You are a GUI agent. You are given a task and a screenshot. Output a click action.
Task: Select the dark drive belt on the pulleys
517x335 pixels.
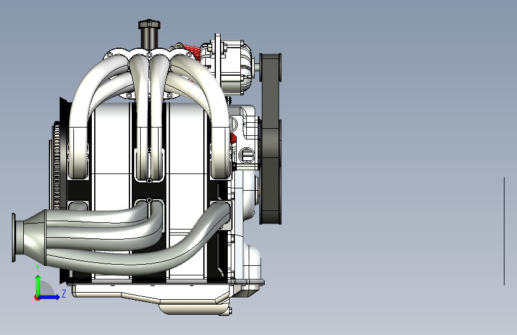[270, 138]
